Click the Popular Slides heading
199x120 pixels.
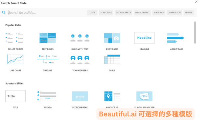pyautogui.click(x=13, y=25)
